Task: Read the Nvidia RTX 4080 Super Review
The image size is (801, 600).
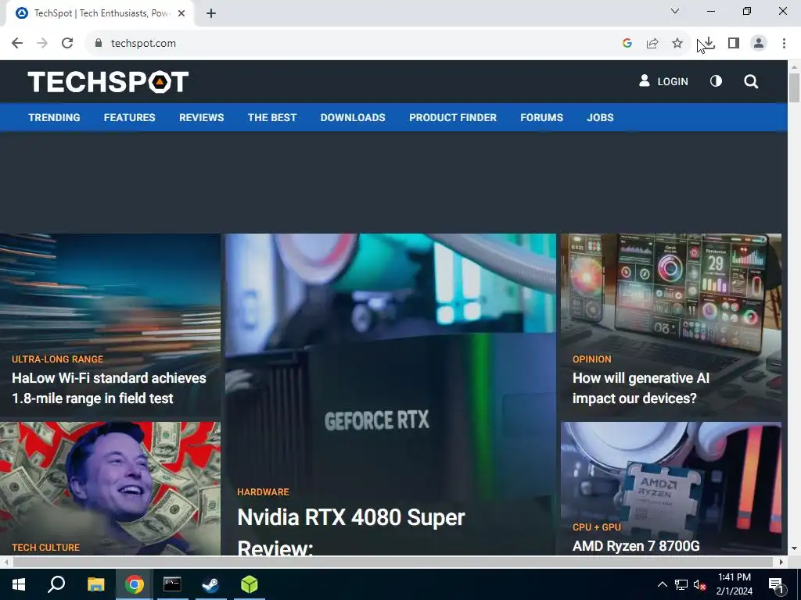Action: 351,531
